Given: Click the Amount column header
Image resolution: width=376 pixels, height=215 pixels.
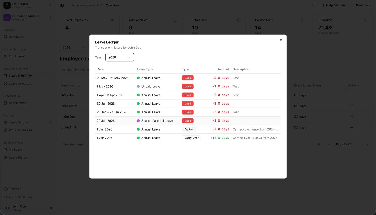Looking at the screenshot, I should [223, 69].
